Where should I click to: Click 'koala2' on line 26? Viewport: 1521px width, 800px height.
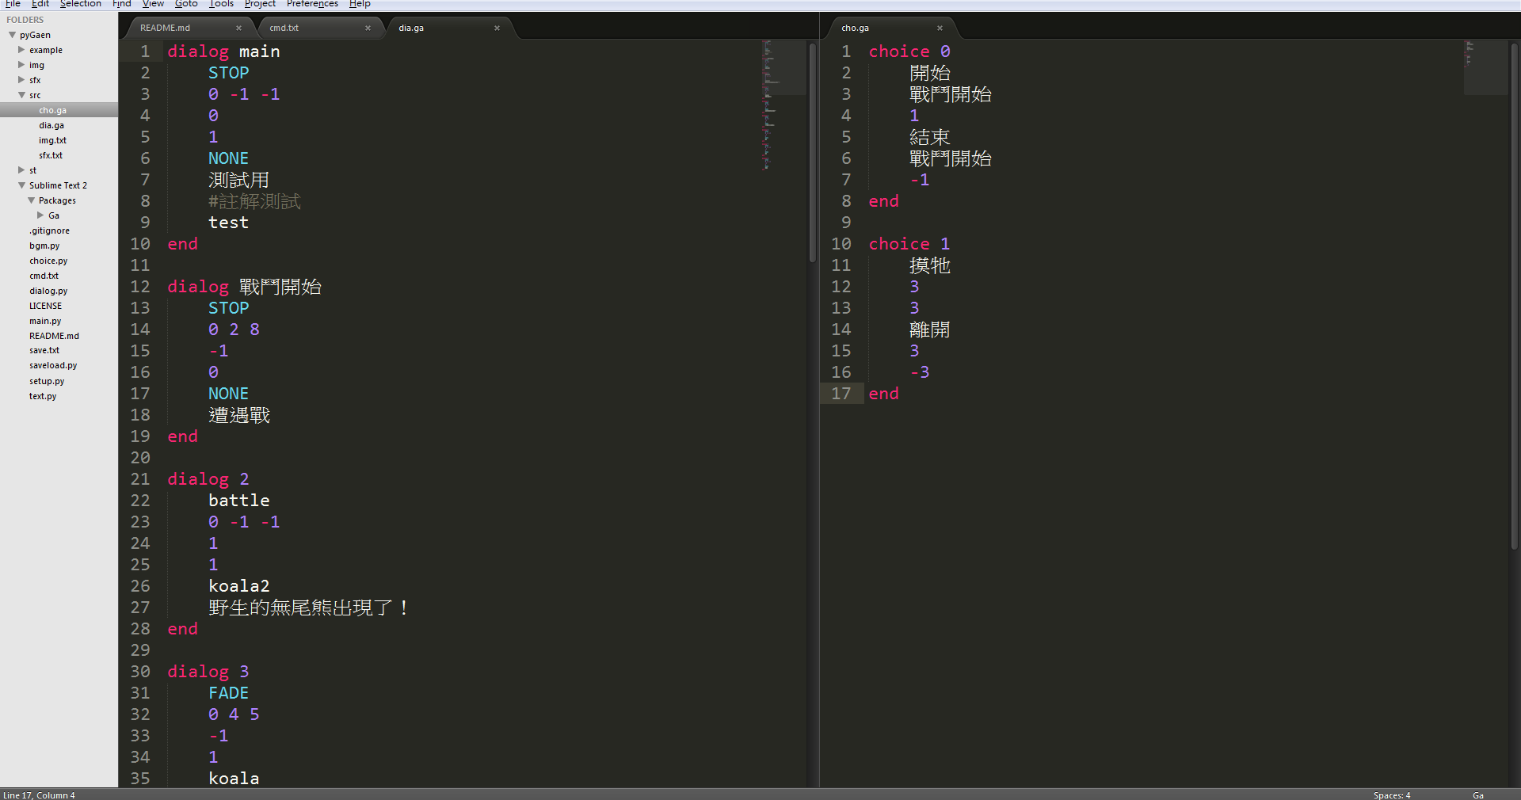coord(238,586)
